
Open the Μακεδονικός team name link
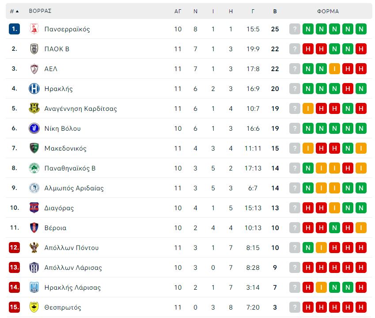click(x=65, y=148)
